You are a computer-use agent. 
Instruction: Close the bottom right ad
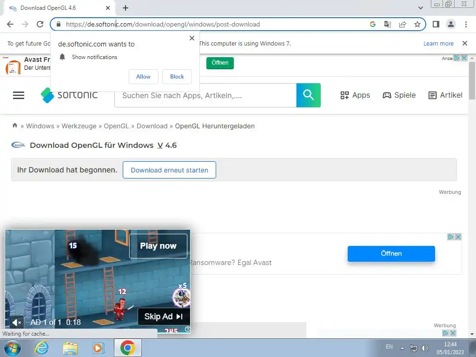[x=453, y=333]
